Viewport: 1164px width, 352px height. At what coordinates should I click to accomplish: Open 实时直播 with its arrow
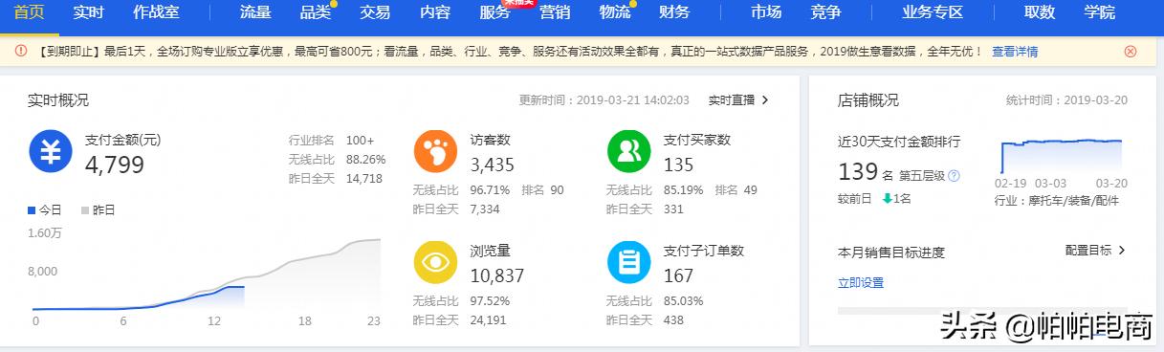tap(738, 99)
